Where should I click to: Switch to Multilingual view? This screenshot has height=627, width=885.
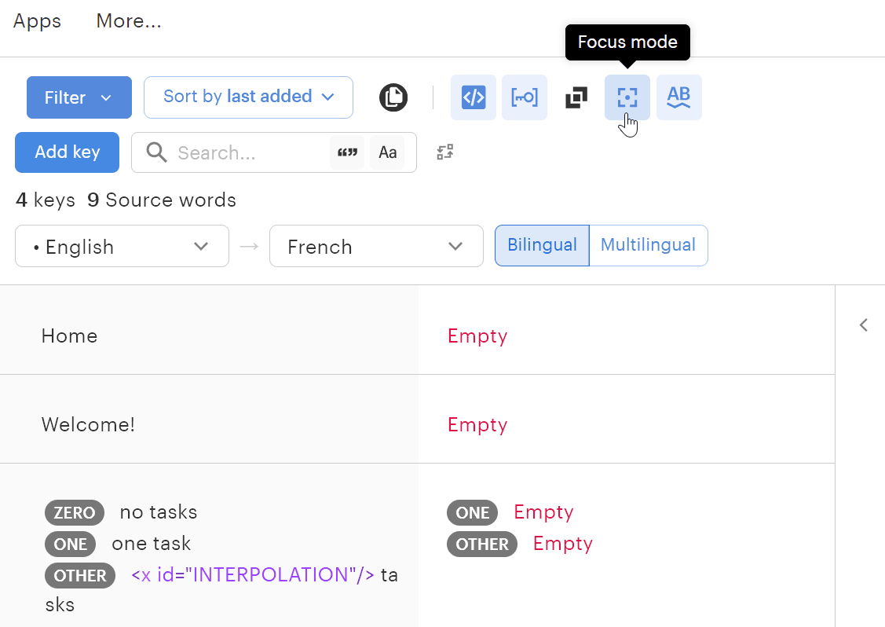tap(648, 245)
